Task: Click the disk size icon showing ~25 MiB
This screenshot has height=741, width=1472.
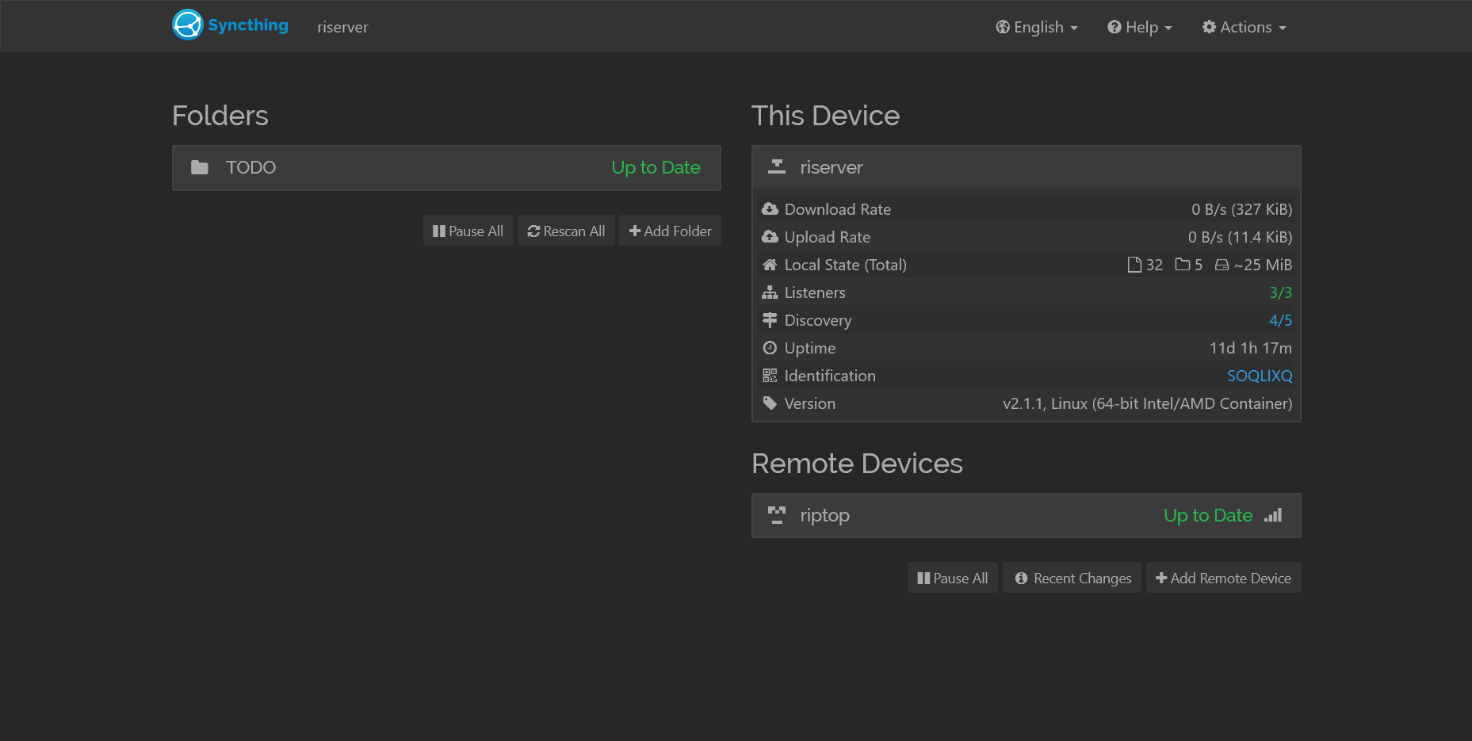Action: 1222,265
